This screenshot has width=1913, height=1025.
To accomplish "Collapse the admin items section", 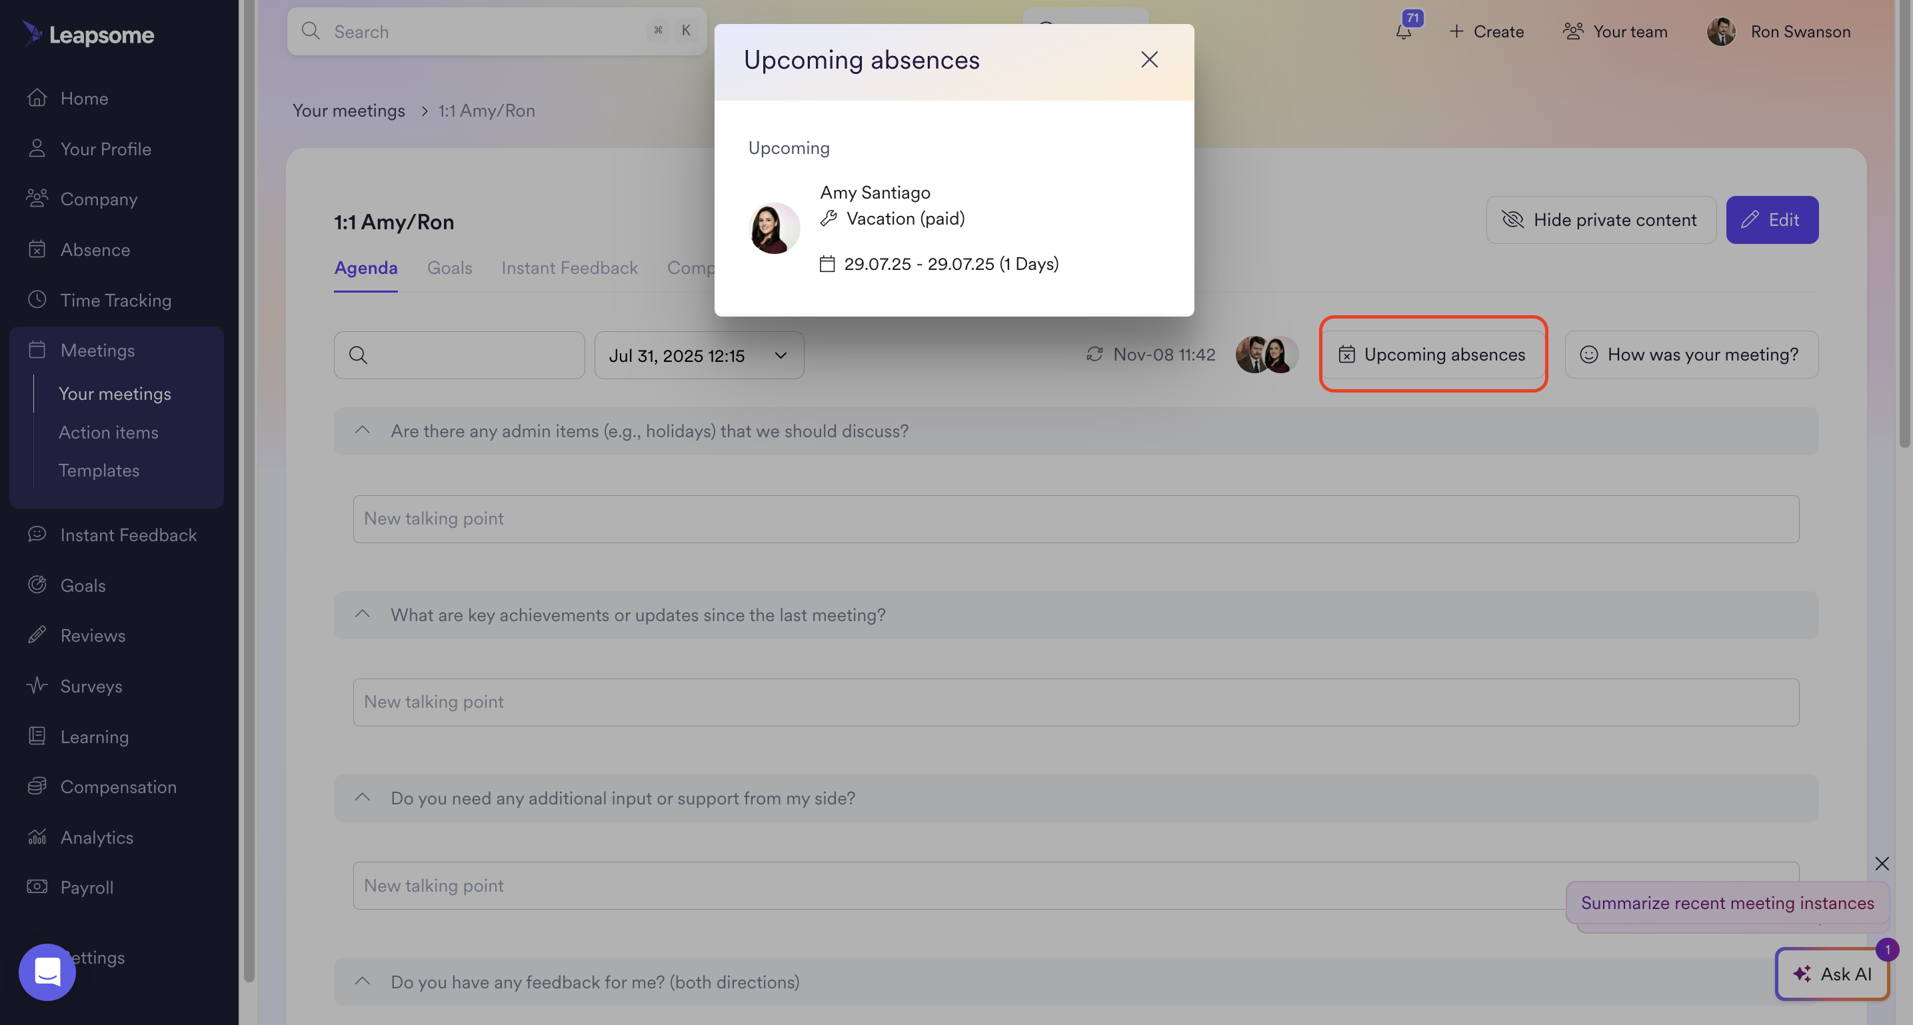I will [x=362, y=431].
